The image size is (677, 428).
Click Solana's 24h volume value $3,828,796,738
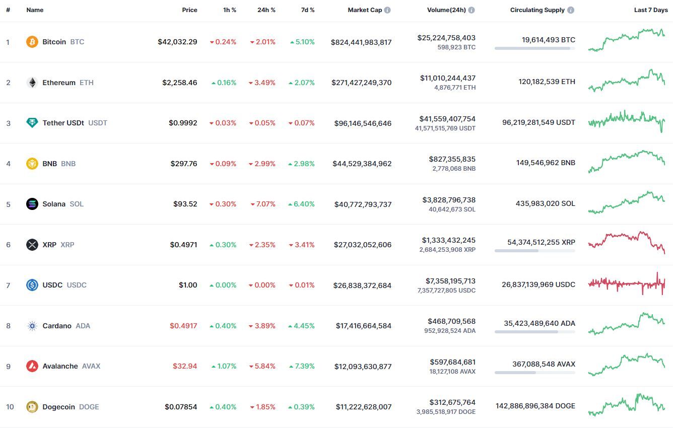pyautogui.click(x=449, y=200)
